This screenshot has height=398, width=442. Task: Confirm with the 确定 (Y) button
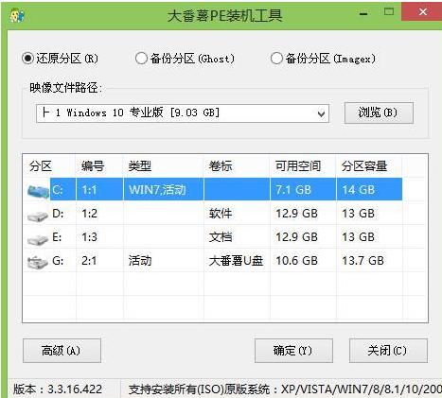click(293, 351)
